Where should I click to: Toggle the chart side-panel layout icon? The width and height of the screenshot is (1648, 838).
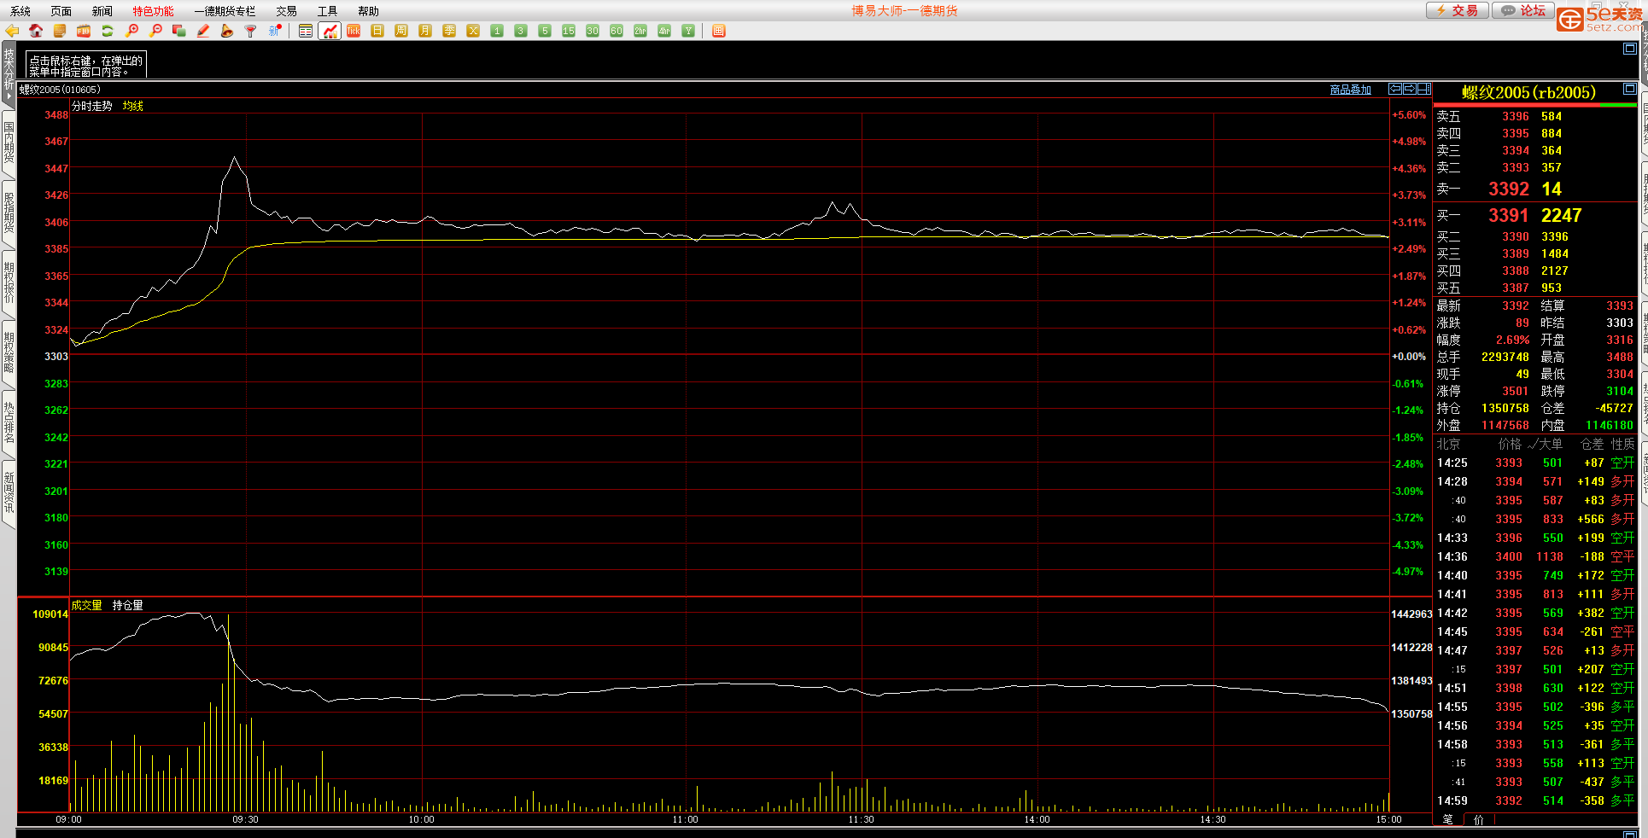click(x=1423, y=89)
